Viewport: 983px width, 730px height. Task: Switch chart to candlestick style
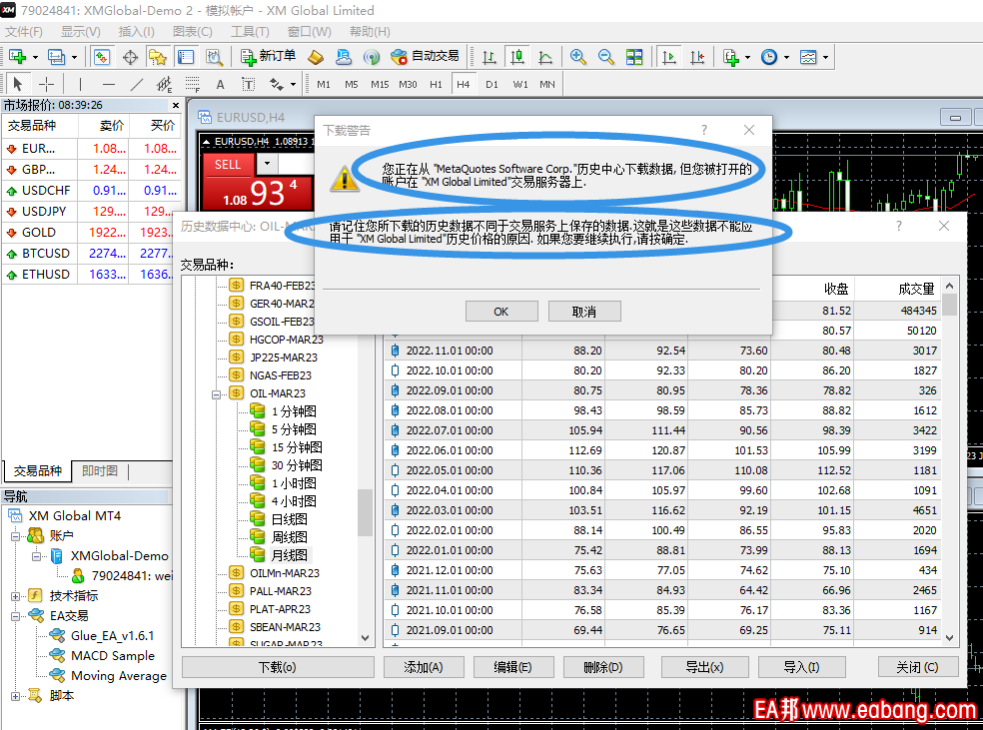click(x=517, y=57)
